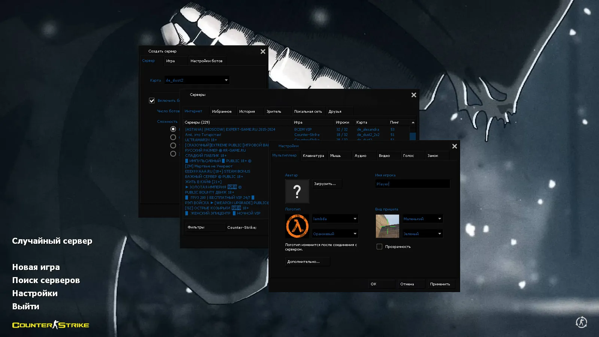599x337 pixels.
Task: Click the Player name input field
Action: [x=412, y=183]
